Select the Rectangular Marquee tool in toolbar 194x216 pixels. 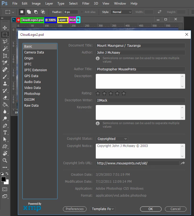pos(5,35)
